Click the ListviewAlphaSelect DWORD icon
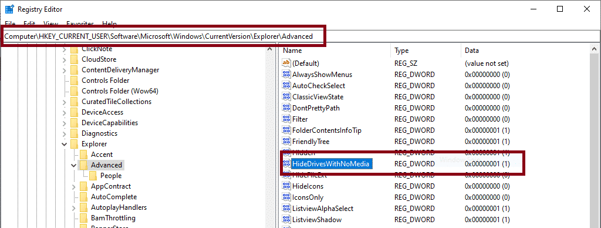 (286, 209)
